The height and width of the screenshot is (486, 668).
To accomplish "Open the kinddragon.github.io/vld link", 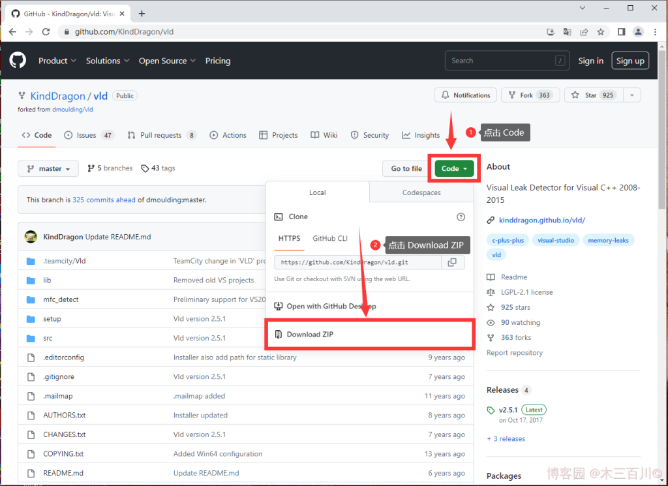I will point(541,220).
